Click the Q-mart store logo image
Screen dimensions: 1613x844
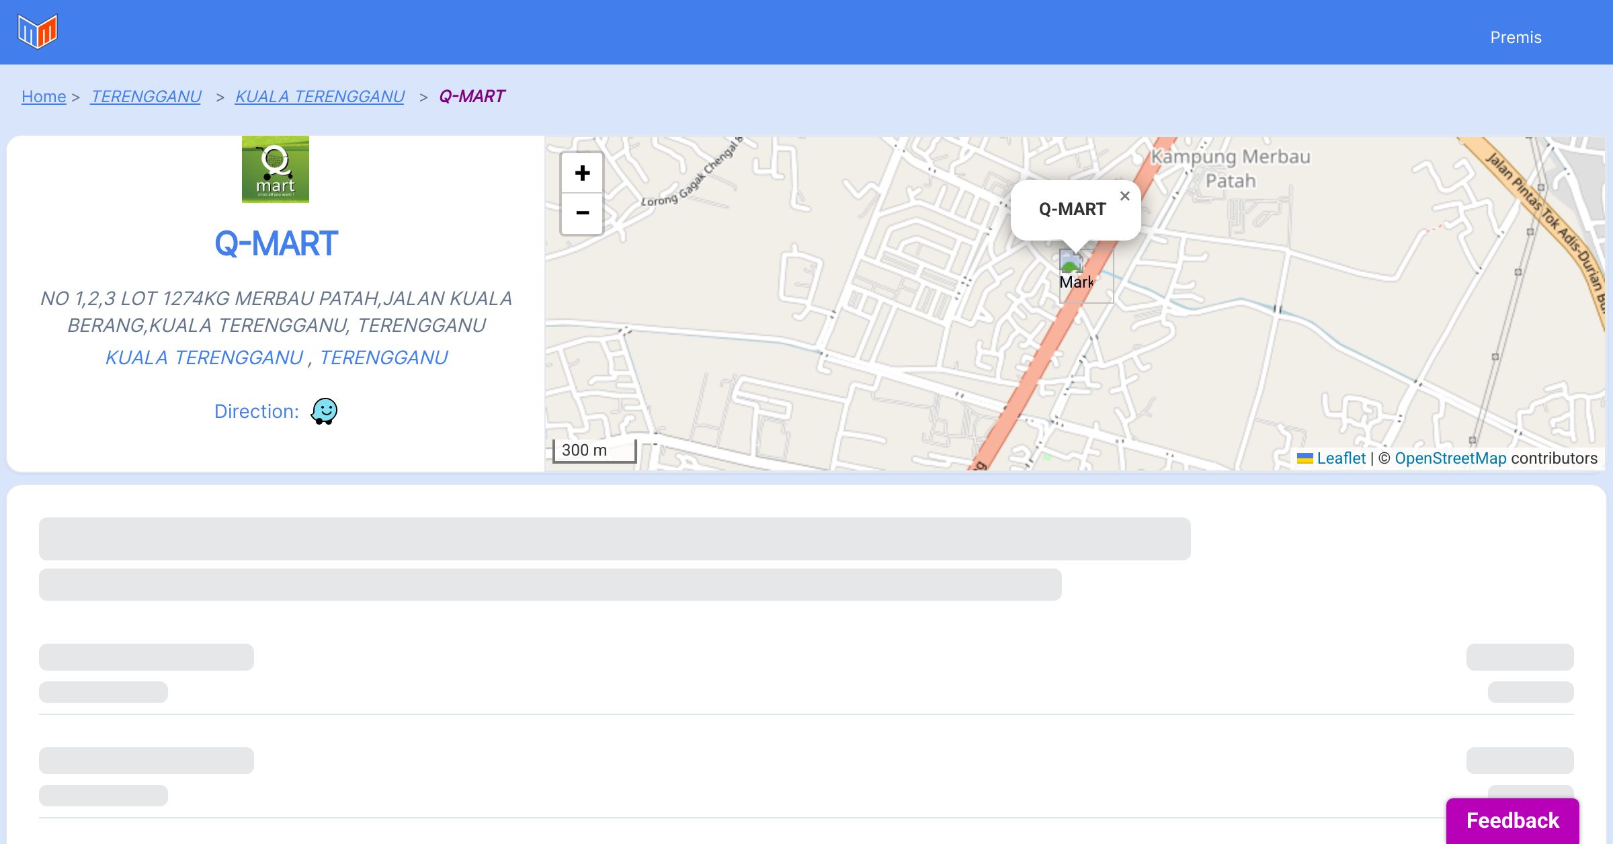pos(276,169)
